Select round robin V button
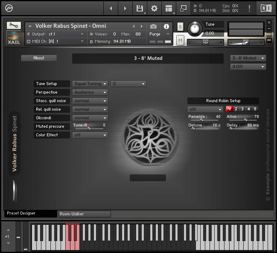 230,109
